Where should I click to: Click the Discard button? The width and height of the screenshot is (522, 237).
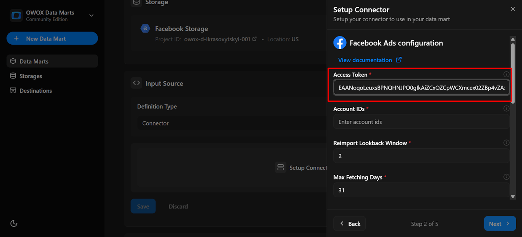pos(178,206)
